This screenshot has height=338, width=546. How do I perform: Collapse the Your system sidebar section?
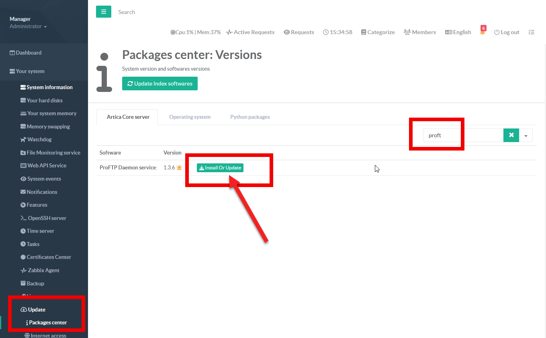coord(30,71)
